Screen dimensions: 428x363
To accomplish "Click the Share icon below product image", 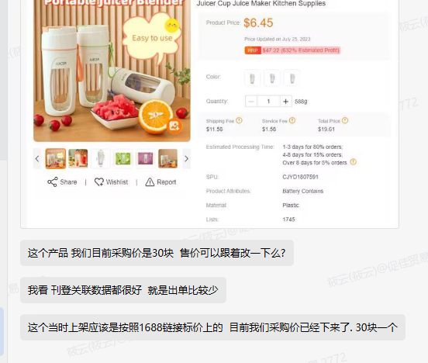I will click(53, 182).
